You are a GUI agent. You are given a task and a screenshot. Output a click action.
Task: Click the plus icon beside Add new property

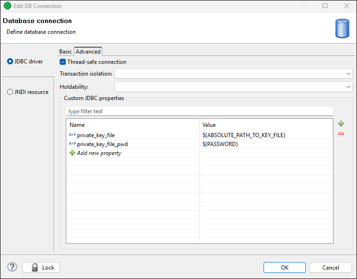(72, 153)
